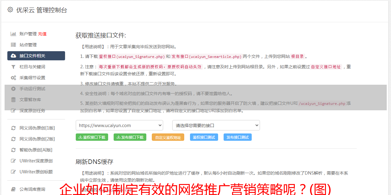This screenshot has height=195, width=391.
Task: Click the 优采云 管理控制台 title
Action: click(42, 10)
